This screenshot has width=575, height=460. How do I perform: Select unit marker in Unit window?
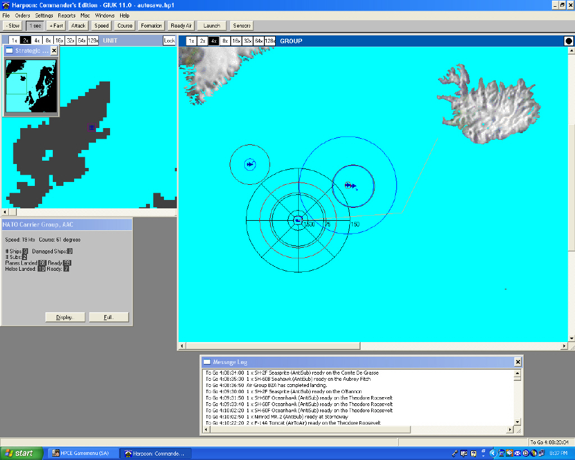click(x=91, y=127)
